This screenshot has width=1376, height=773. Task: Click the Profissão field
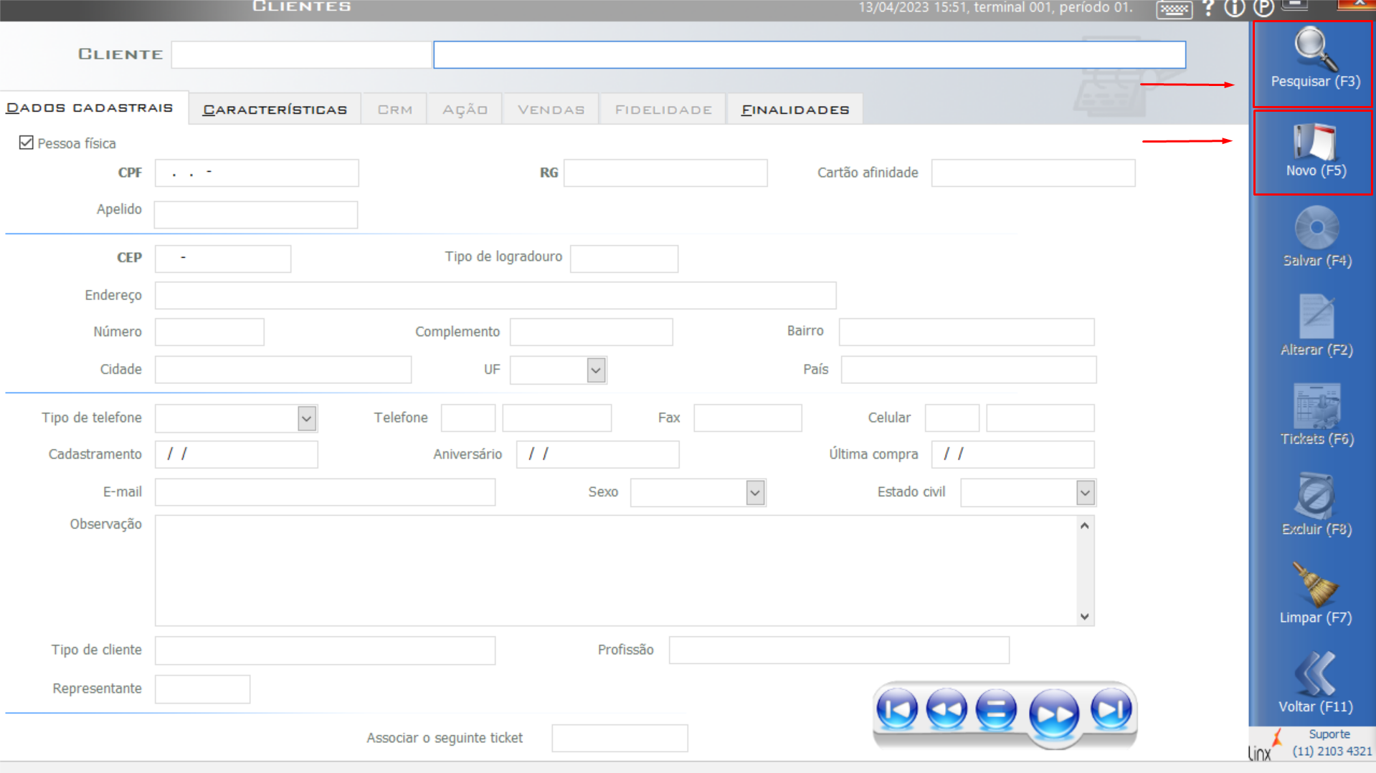[839, 650]
